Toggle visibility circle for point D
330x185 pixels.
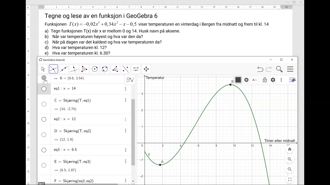[x=44, y=135]
